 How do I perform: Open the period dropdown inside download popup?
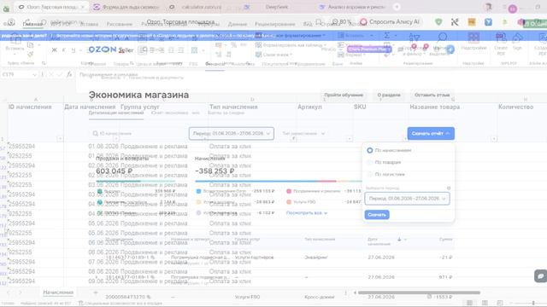pyautogui.click(x=407, y=199)
